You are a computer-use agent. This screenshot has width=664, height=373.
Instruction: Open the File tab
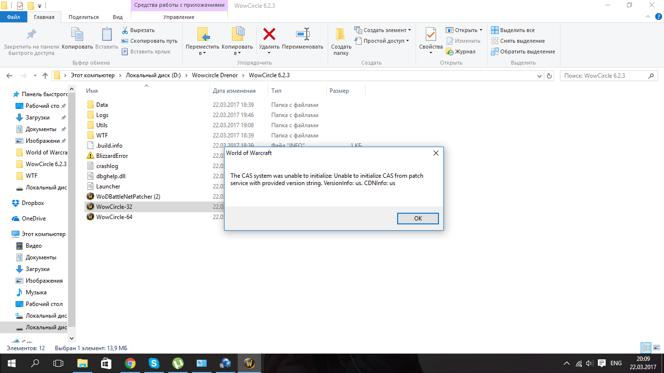14,17
